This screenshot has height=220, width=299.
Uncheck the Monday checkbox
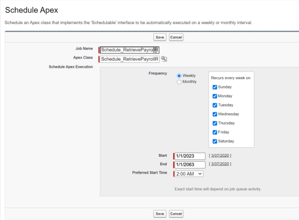215,96
